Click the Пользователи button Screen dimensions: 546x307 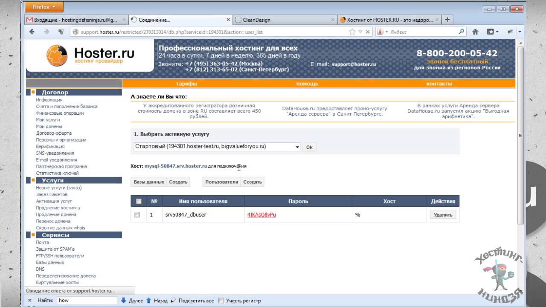pyautogui.click(x=222, y=182)
